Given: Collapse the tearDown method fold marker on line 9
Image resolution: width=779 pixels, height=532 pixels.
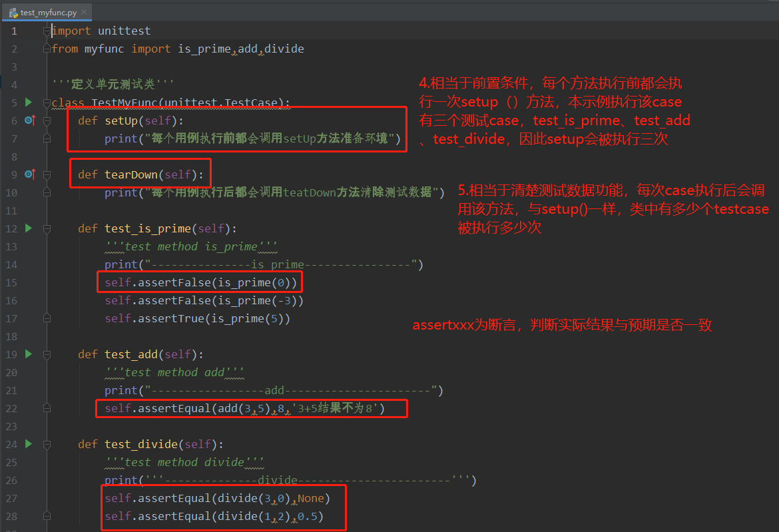Looking at the screenshot, I should [x=47, y=175].
